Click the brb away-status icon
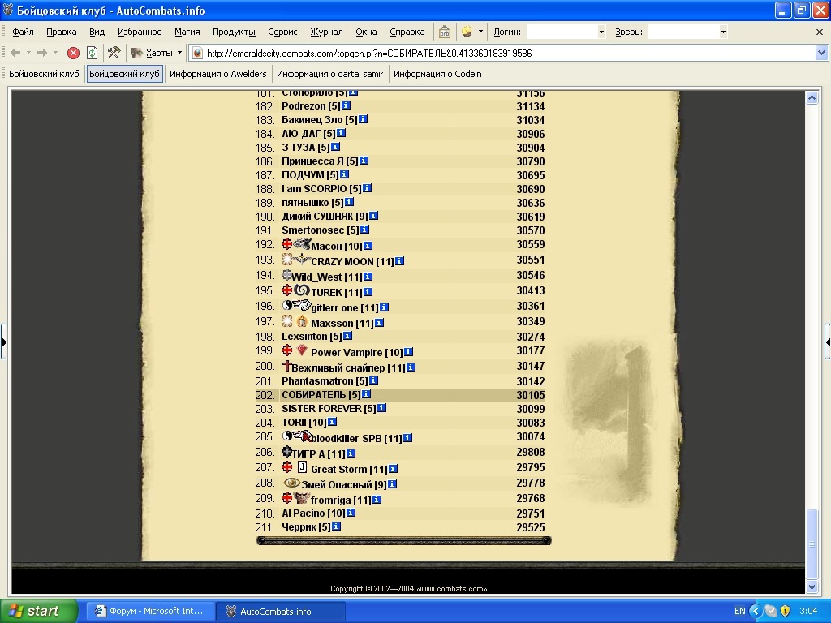This screenshot has height=623, width=831. (x=445, y=32)
